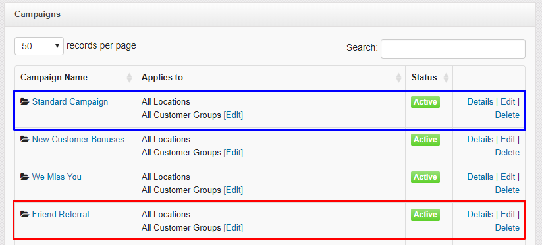This screenshot has height=245, width=542.
Task: Click folder icon beside We Miss You
Action: pos(24,177)
